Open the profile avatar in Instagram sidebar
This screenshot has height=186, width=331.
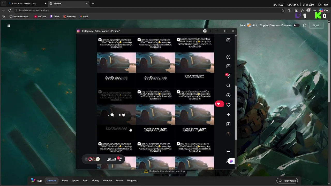pos(228,134)
